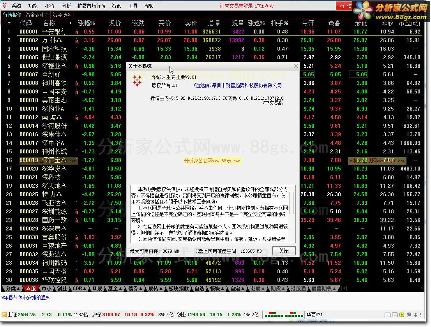Click the yellow note icon in status bar
431x327 pixels.
click(388, 315)
